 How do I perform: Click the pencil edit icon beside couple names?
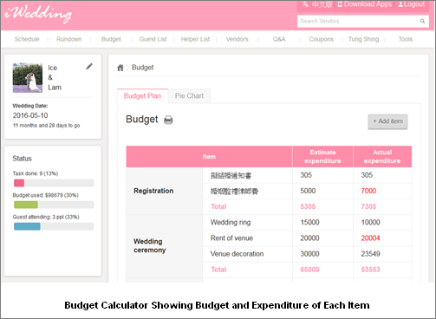tap(89, 67)
